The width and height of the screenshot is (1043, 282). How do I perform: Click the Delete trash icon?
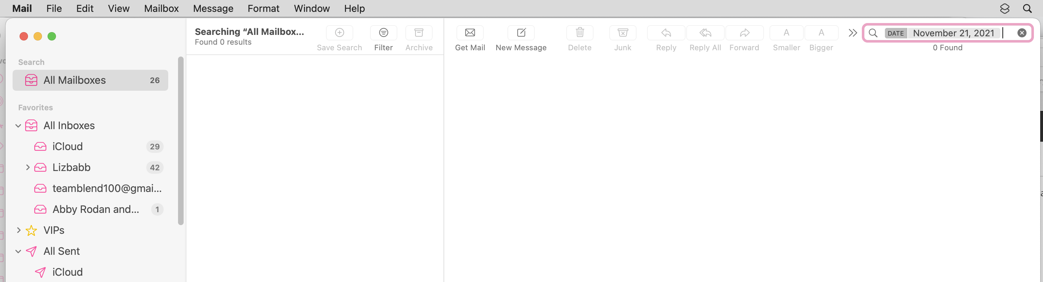tap(580, 33)
